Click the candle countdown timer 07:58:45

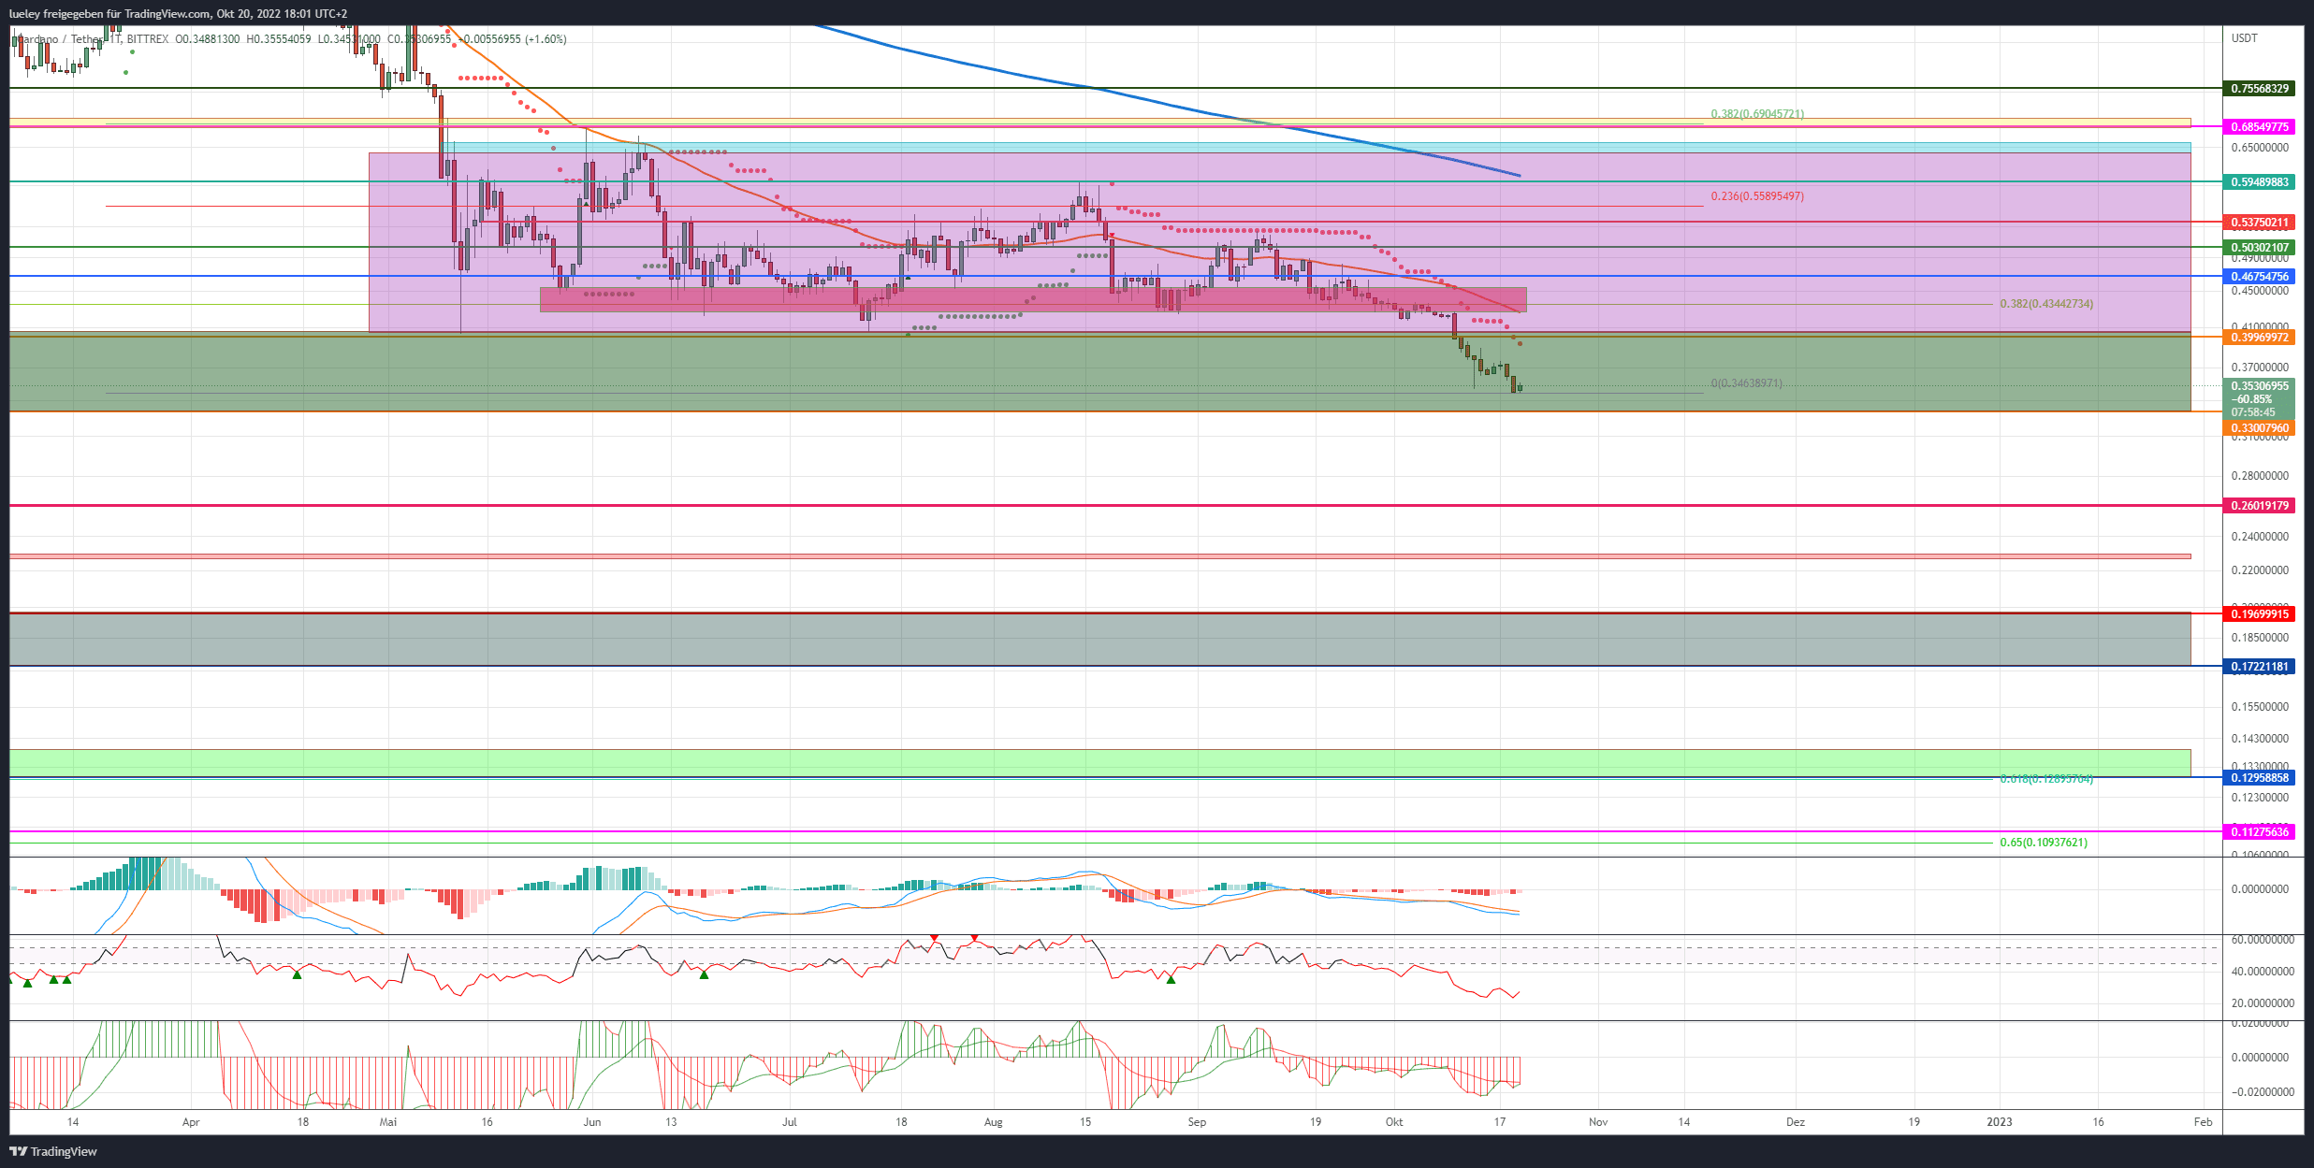(x=2253, y=412)
